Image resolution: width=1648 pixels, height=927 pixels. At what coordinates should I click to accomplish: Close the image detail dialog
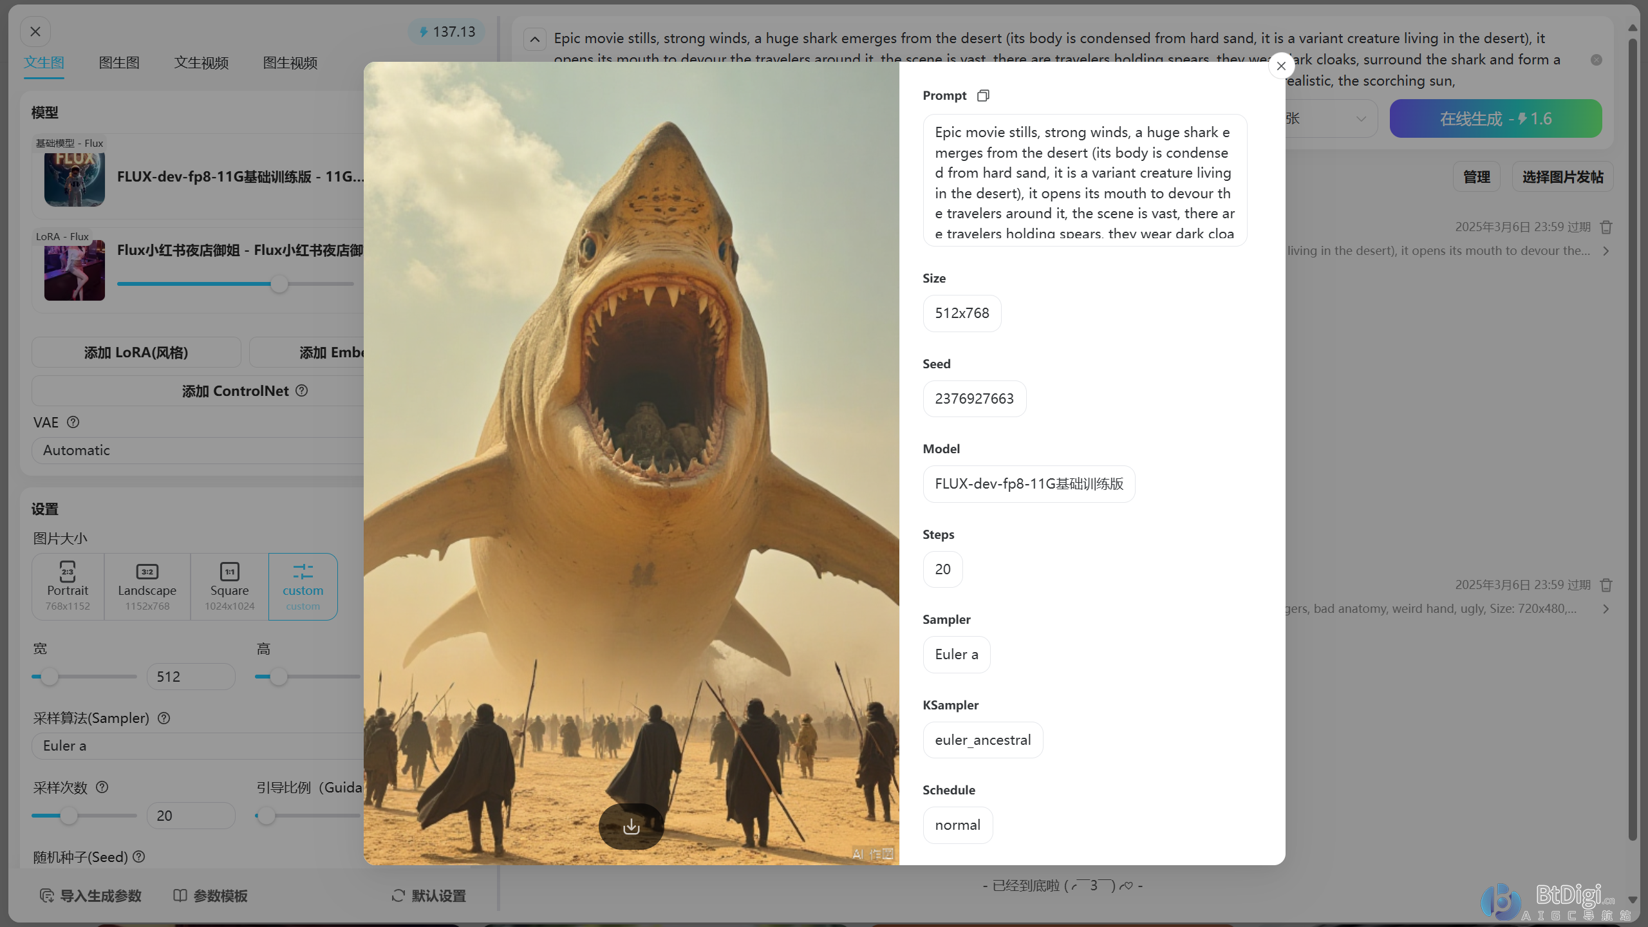coord(1281,66)
